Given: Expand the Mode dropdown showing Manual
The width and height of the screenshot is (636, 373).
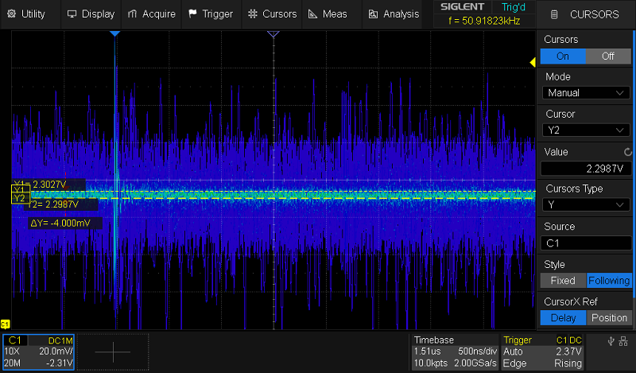Looking at the screenshot, I should (x=586, y=93).
